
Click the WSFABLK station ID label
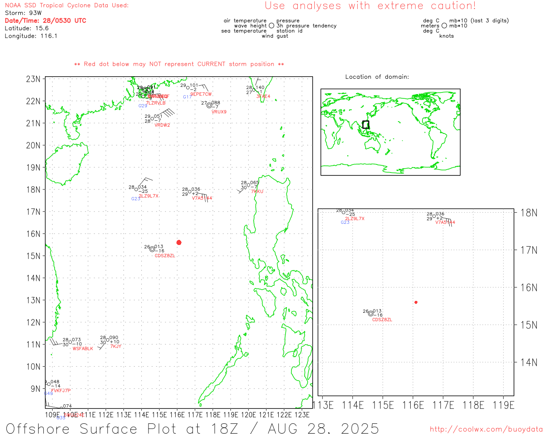pyautogui.click(x=83, y=348)
